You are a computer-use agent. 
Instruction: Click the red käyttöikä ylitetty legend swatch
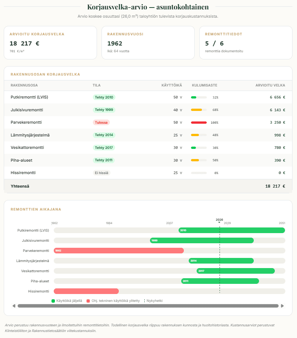click(x=88, y=301)
